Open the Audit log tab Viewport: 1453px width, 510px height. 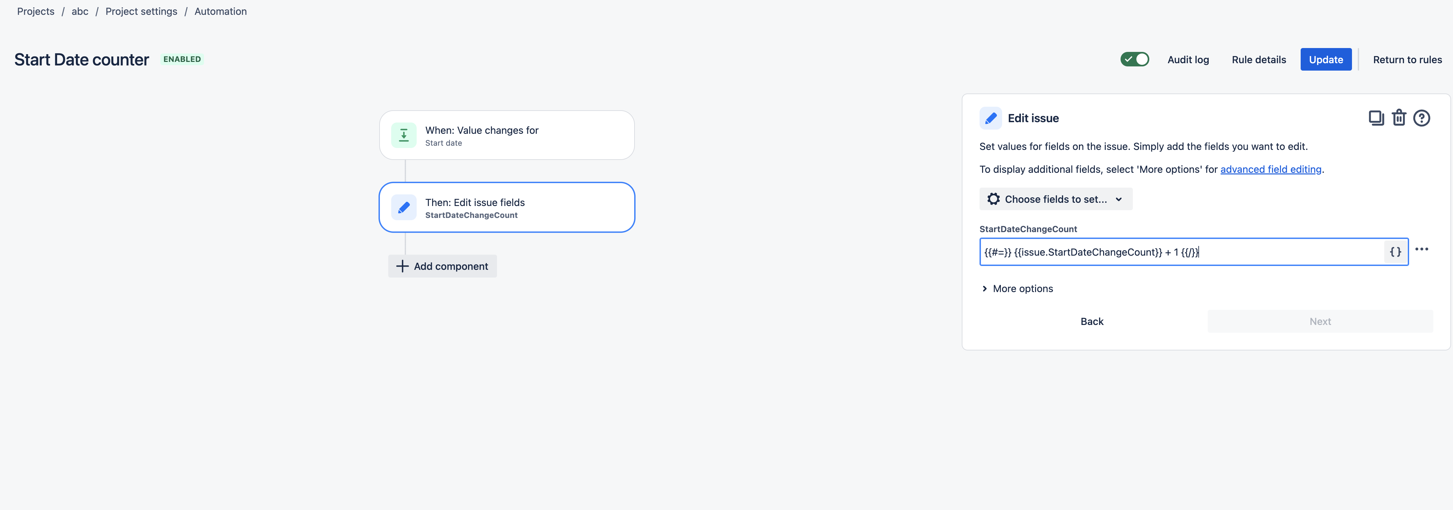[1188, 60]
